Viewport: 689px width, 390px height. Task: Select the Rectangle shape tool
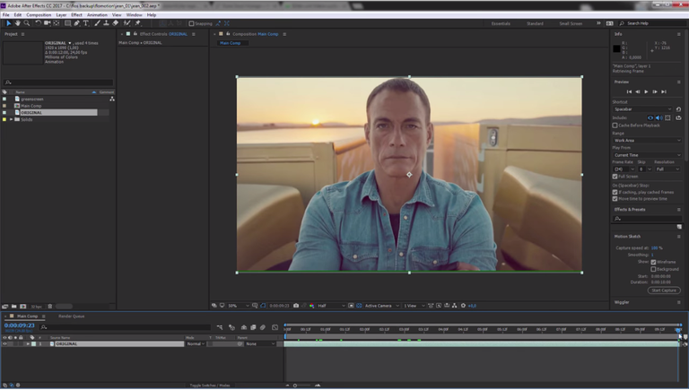pyautogui.click(x=67, y=23)
